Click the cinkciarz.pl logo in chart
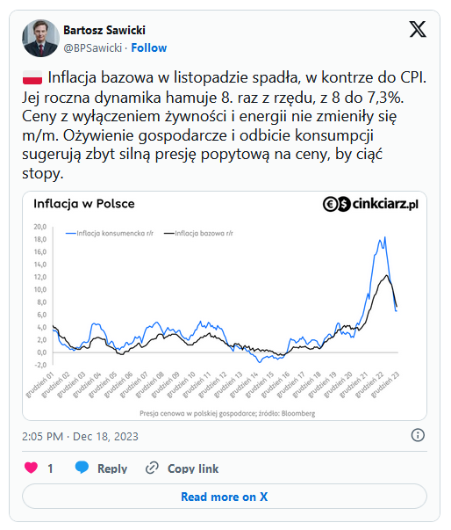Image resolution: width=451 pixels, height=530 pixels. pyautogui.click(x=370, y=204)
